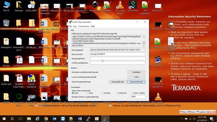This screenshot has width=217, height=122.
Task: Select ECDSA key type
Action: point(106,93)
